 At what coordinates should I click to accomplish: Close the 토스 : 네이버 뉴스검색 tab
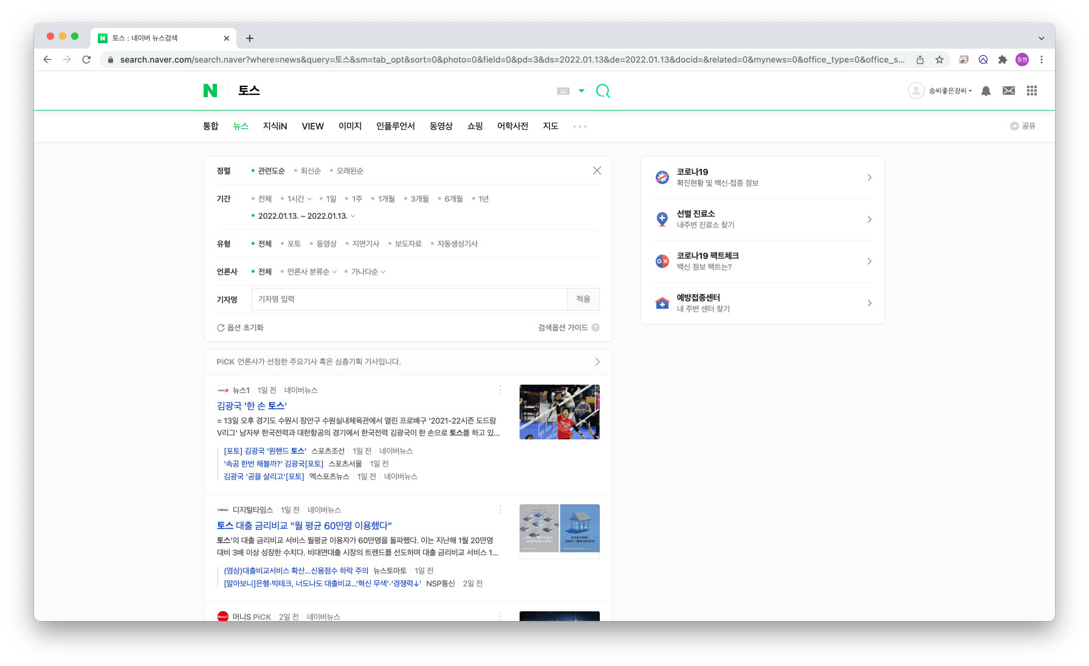[227, 38]
